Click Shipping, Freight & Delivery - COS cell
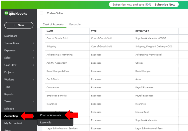 [154, 46]
